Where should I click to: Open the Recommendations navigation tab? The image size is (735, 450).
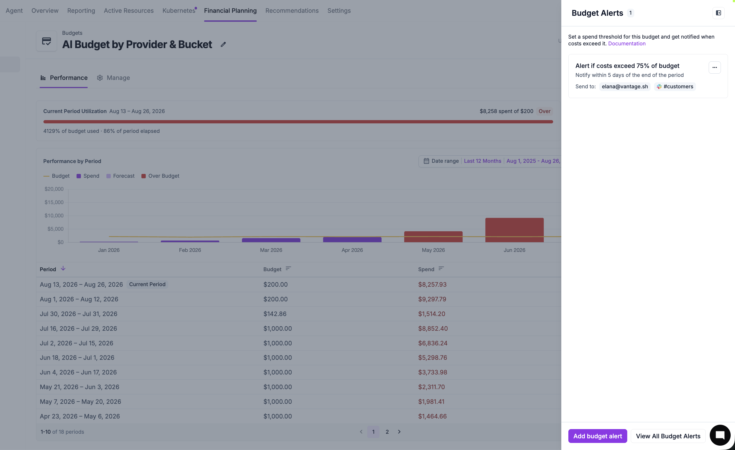[x=292, y=10]
